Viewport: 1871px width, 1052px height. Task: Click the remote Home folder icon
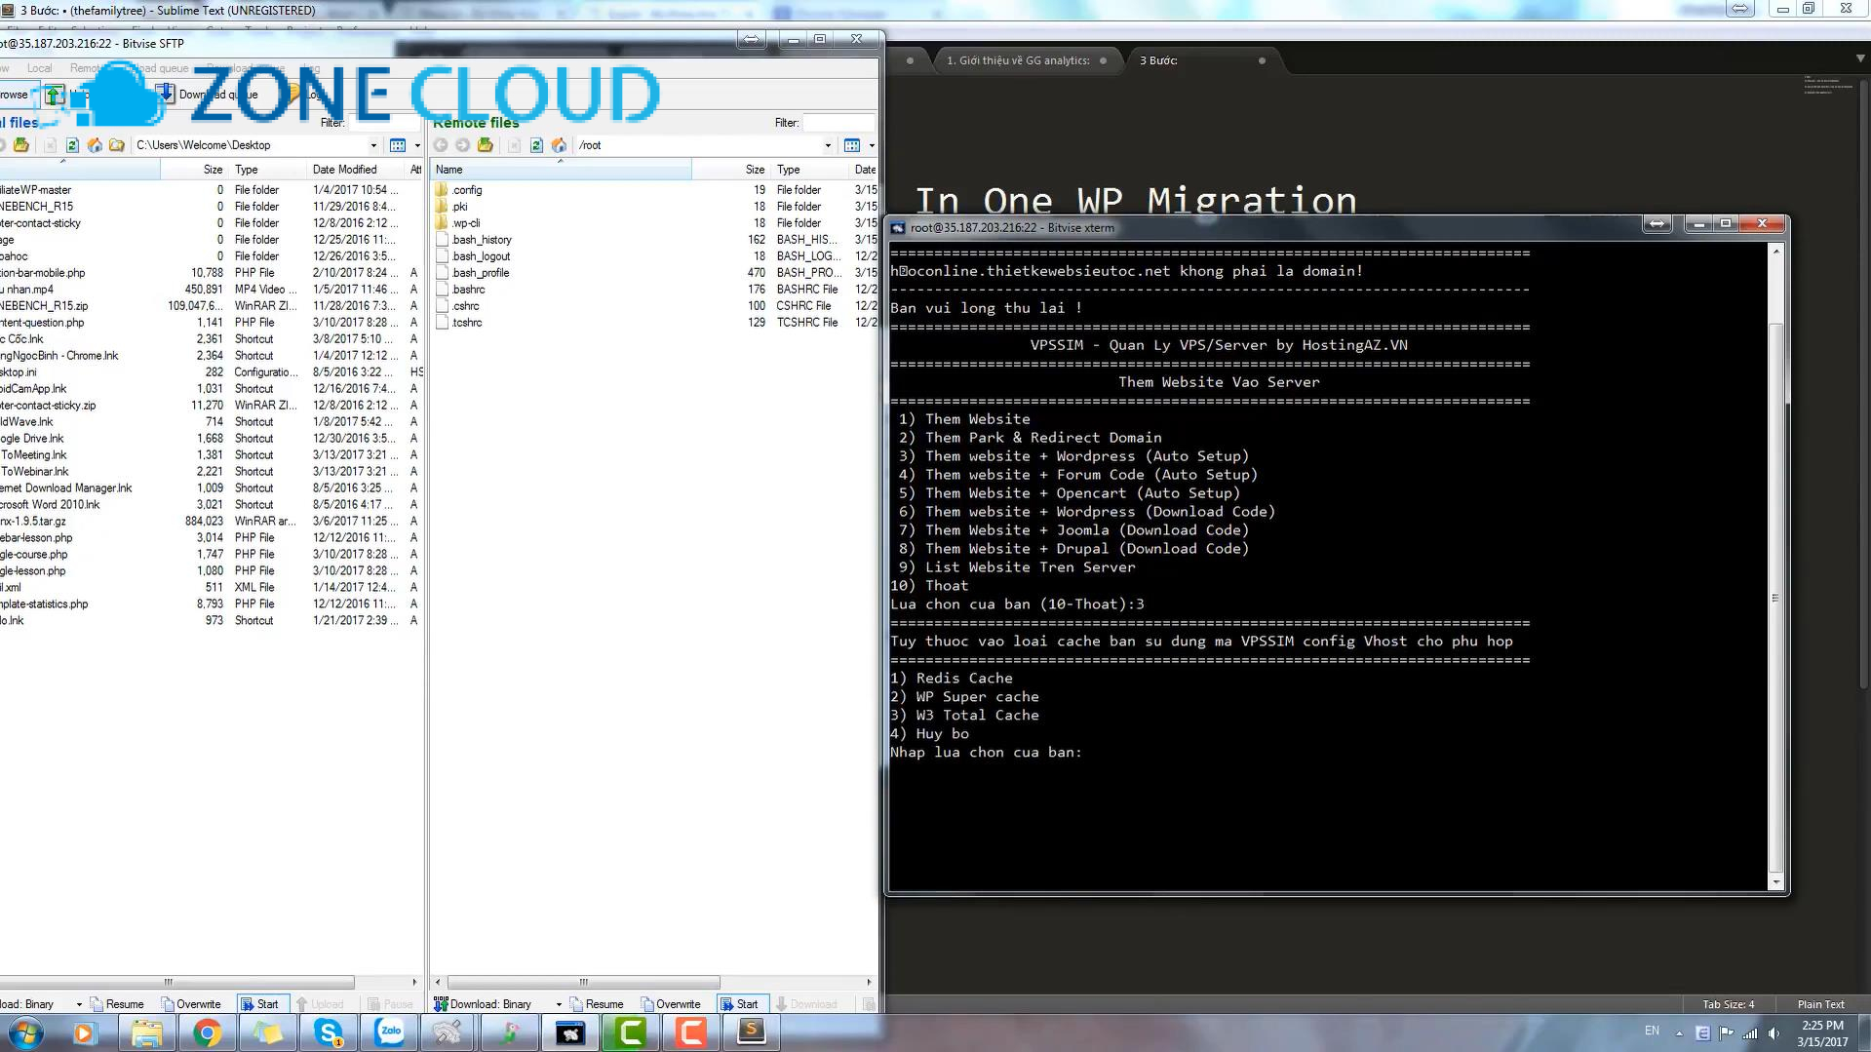coord(559,145)
